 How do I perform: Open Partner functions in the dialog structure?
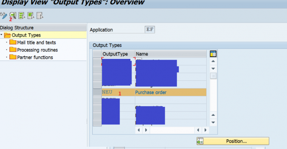click(x=35, y=57)
